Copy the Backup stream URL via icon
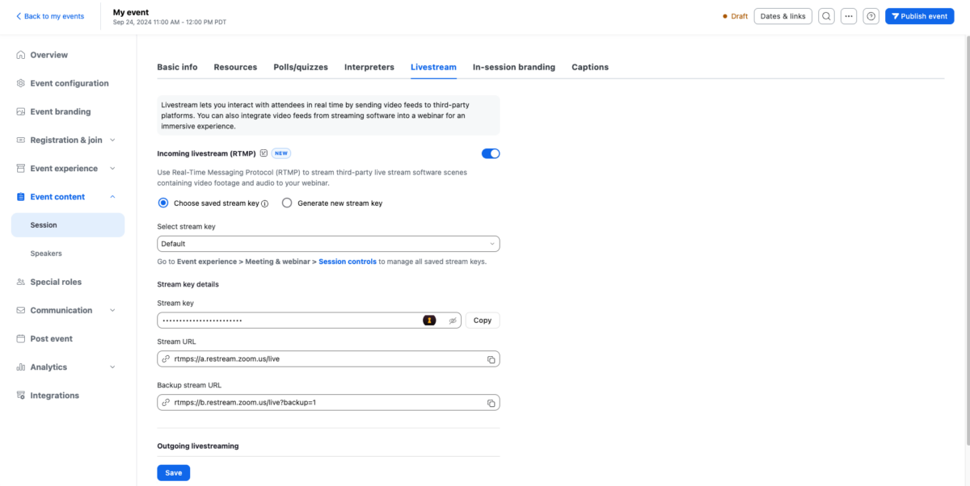 [491, 402]
